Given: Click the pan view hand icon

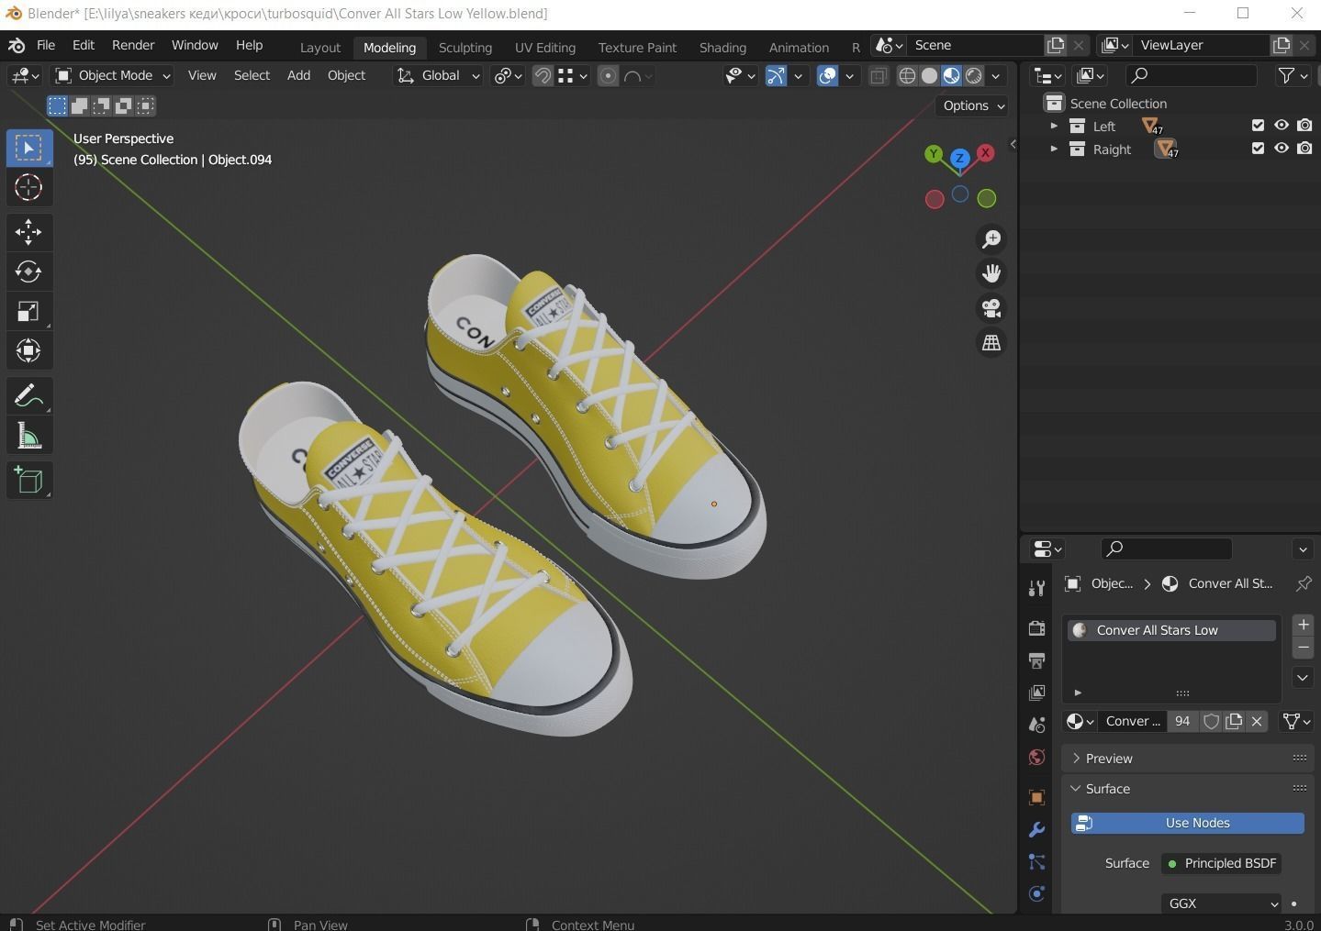Looking at the screenshot, I should [x=991, y=273].
